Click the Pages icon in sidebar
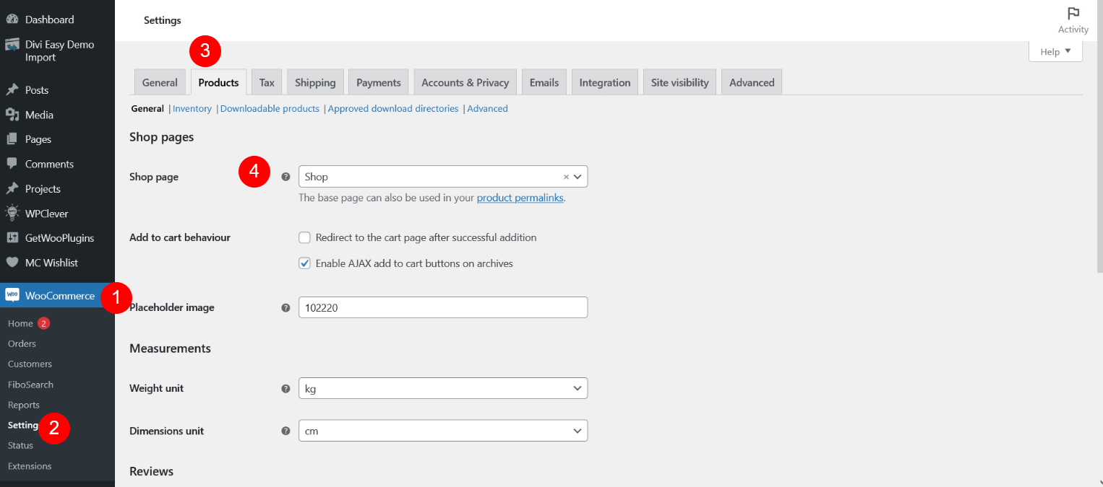 click(x=12, y=139)
